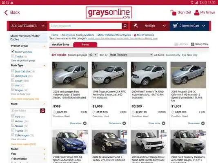Click the keyword search input field

pos(85,26)
